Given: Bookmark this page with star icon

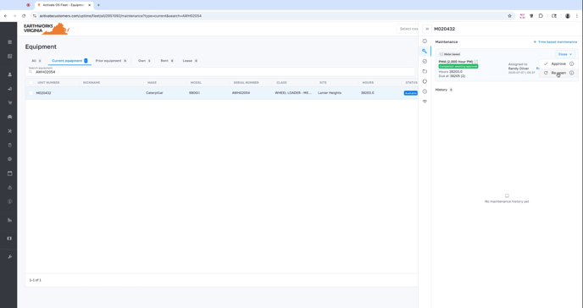Looking at the screenshot, I should pos(510,16).
